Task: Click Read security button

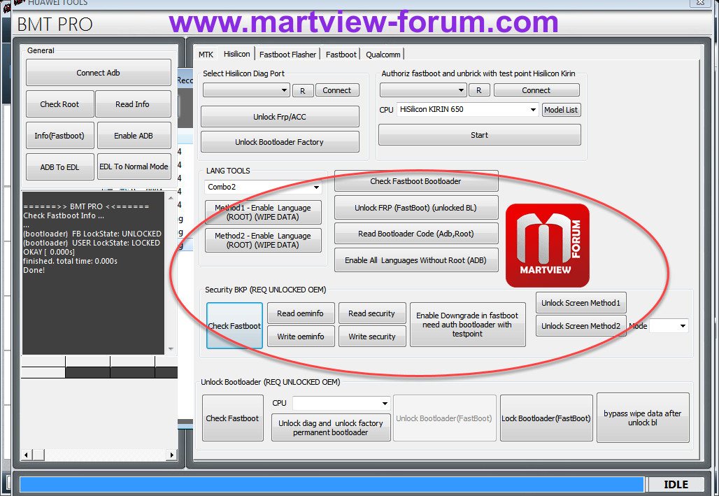Action: point(372,313)
